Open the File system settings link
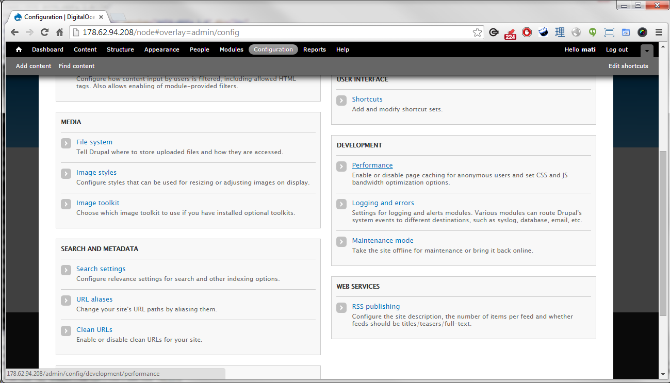Viewport: 670px width, 383px height. tap(94, 142)
